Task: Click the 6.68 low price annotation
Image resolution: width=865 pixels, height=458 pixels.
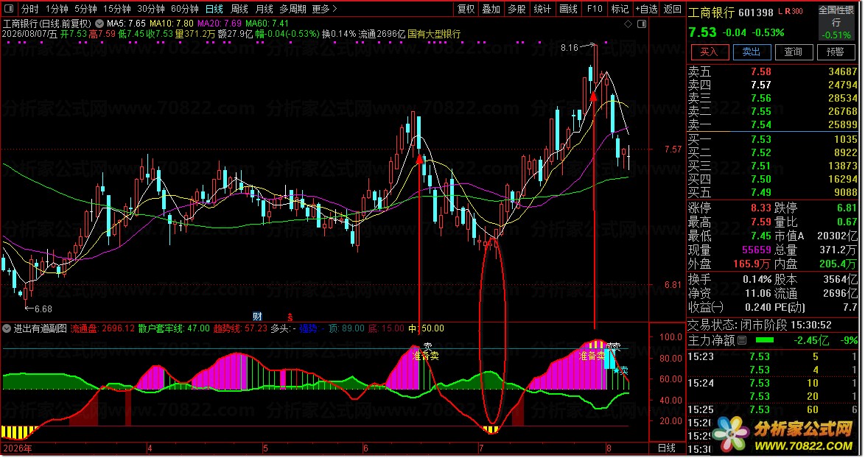Action: 43,309
